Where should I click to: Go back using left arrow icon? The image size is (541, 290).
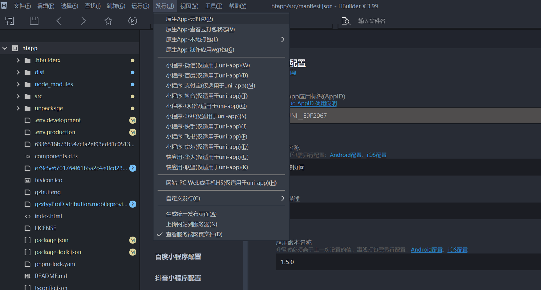pyautogui.click(x=59, y=21)
